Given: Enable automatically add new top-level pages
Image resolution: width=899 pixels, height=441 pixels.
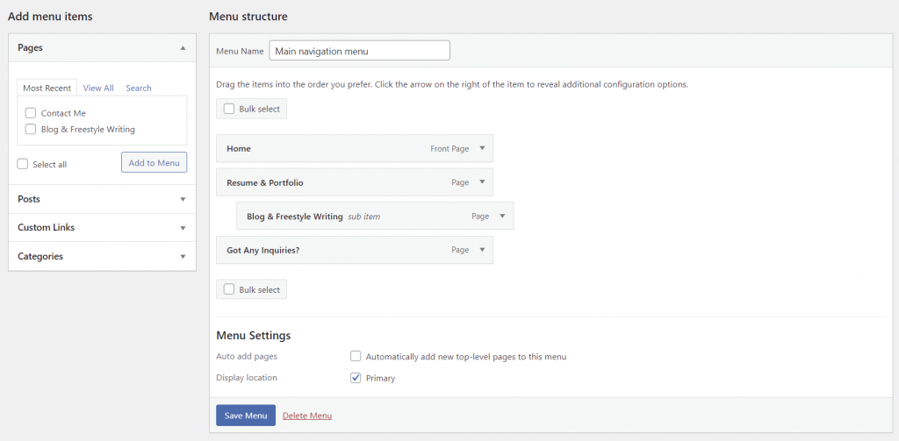Looking at the screenshot, I should [356, 356].
